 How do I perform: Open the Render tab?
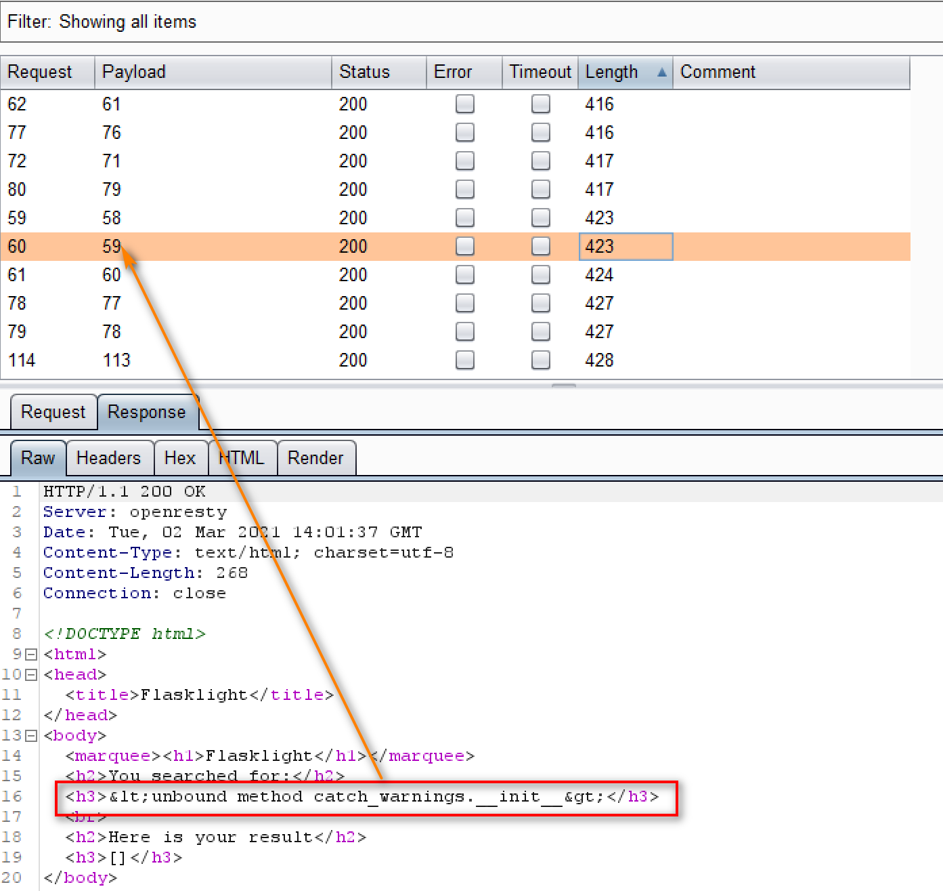click(315, 458)
